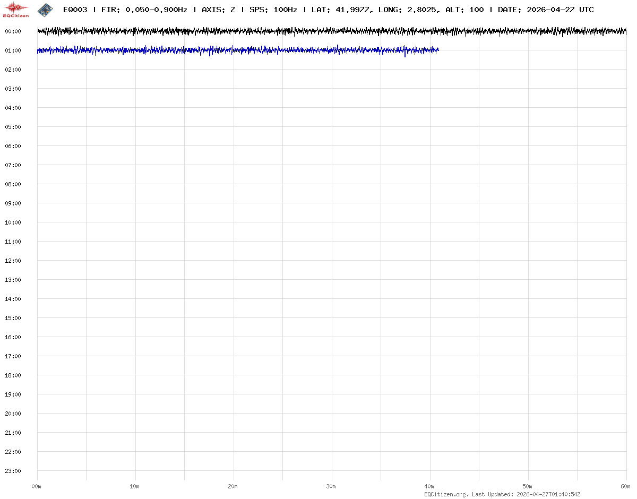Click the EQCitizen red waveform logo

[x=16, y=9]
